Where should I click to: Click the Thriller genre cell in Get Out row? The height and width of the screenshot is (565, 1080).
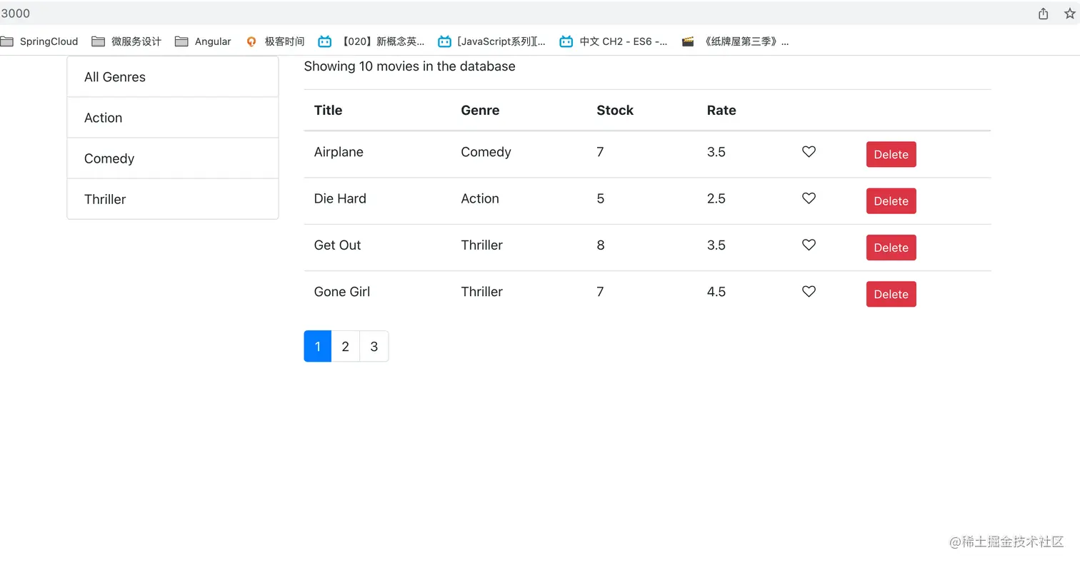481,245
